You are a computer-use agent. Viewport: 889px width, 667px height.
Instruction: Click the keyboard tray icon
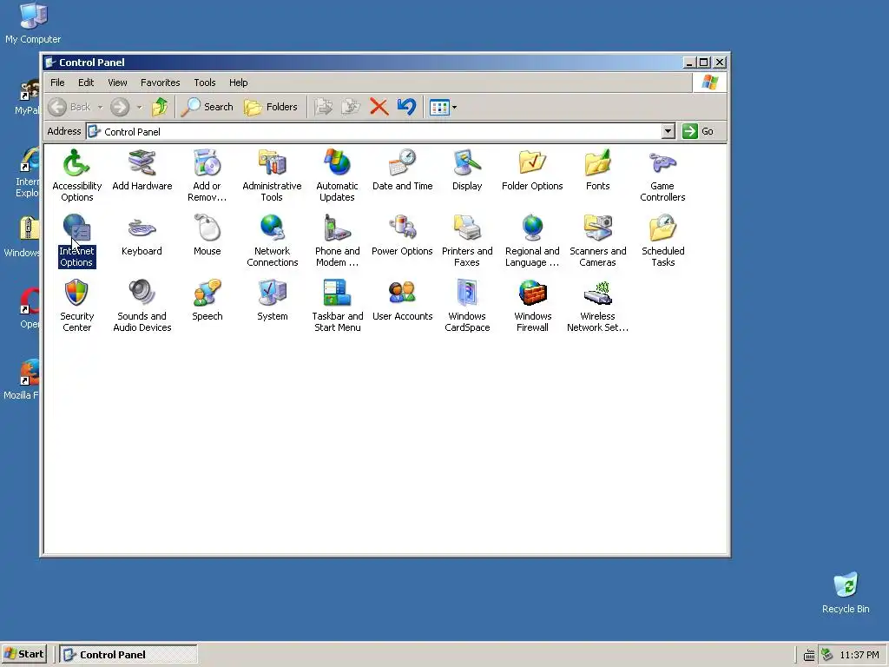point(809,656)
